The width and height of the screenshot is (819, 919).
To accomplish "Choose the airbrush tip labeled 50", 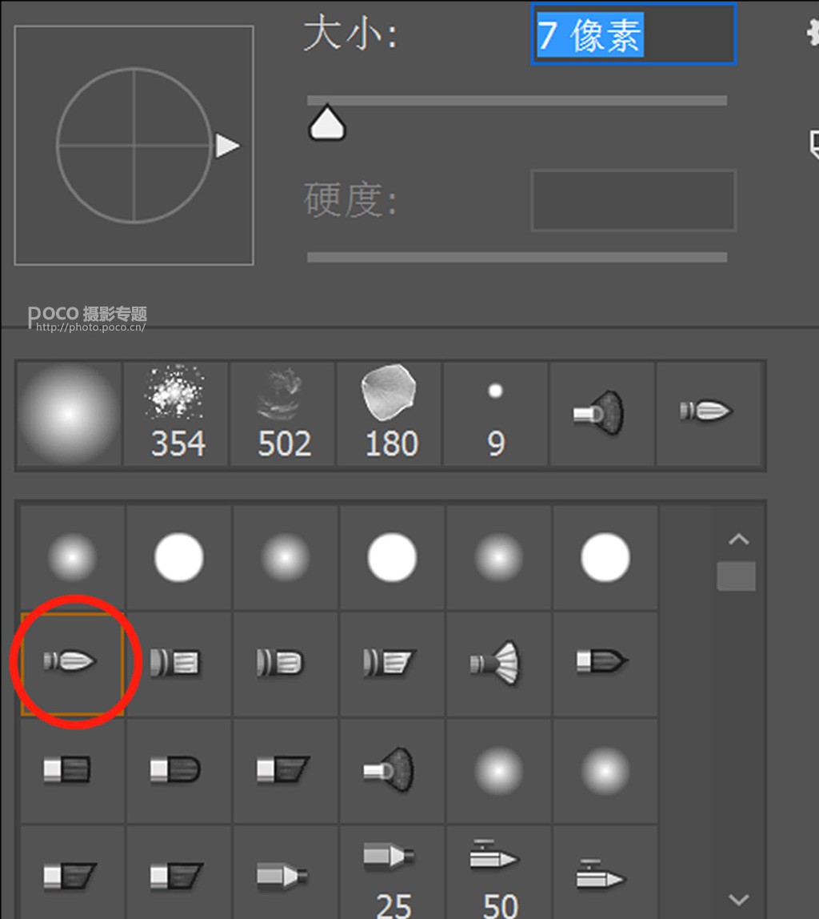I will pyautogui.click(x=498, y=873).
